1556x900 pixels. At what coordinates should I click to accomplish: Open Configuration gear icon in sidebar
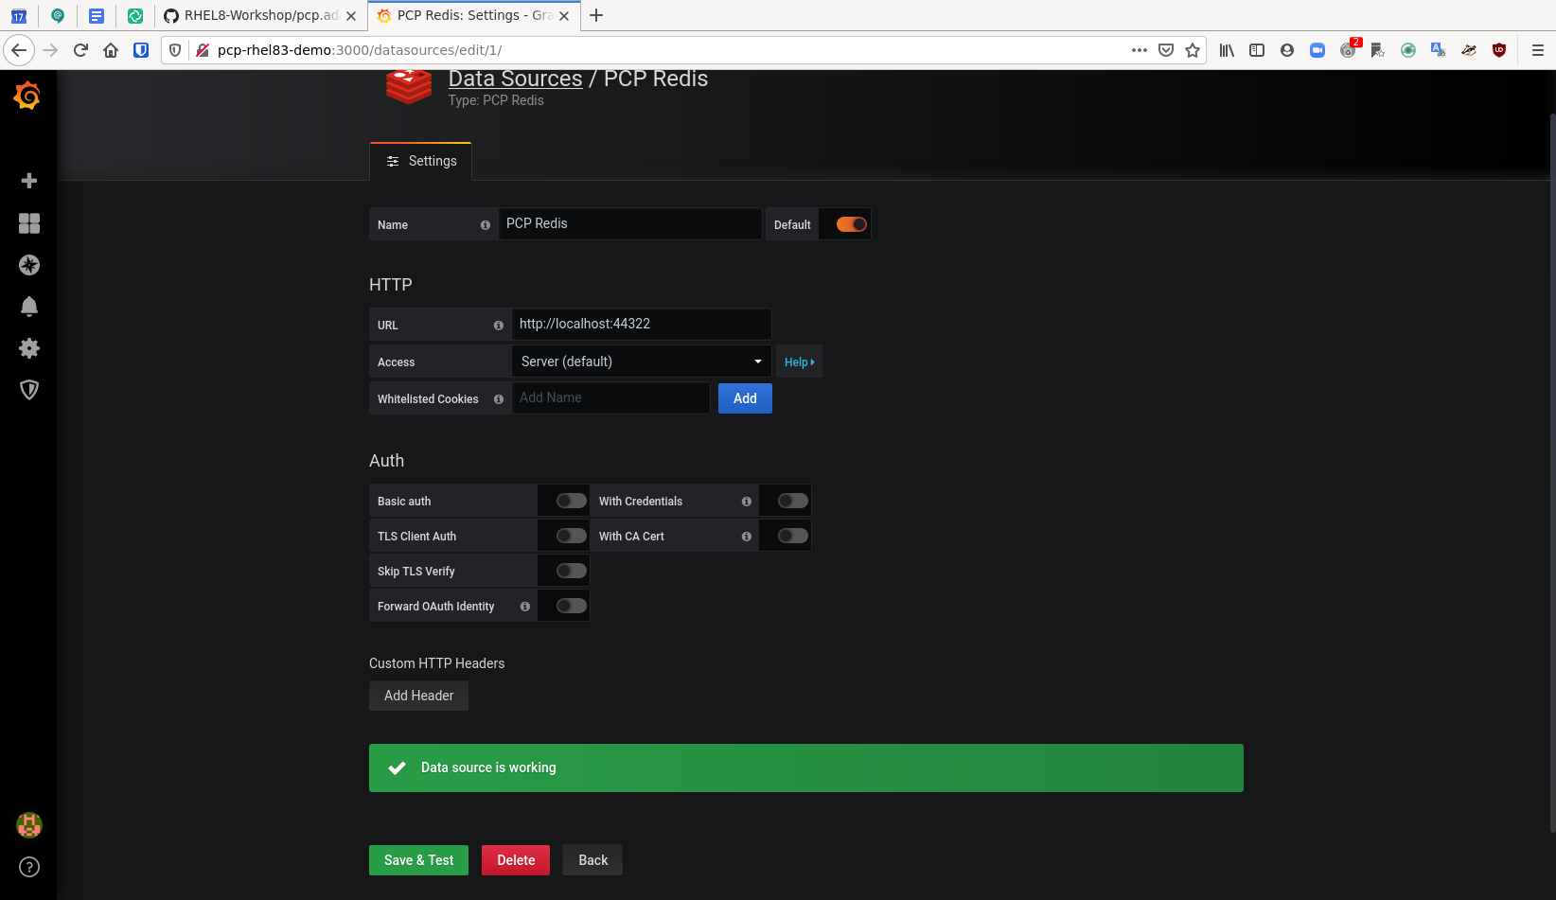coord(29,348)
